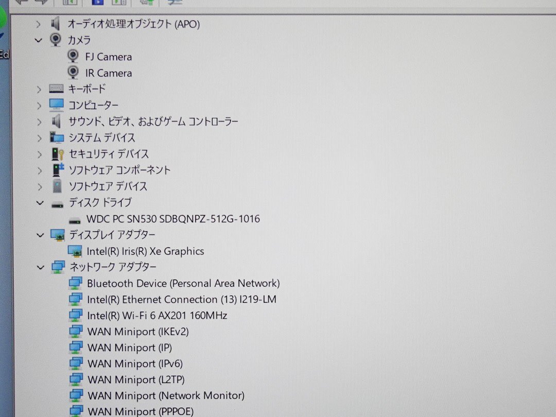This screenshot has width=556, height=417.
Task: Expand the ソフトウェア デバイス category
Action: 40,187
